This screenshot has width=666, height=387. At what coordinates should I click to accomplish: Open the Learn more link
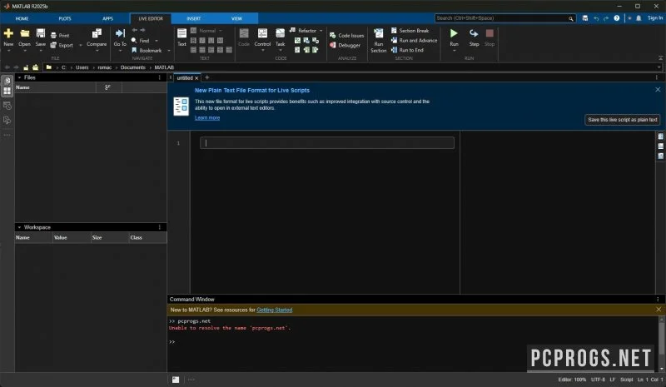[207, 118]
